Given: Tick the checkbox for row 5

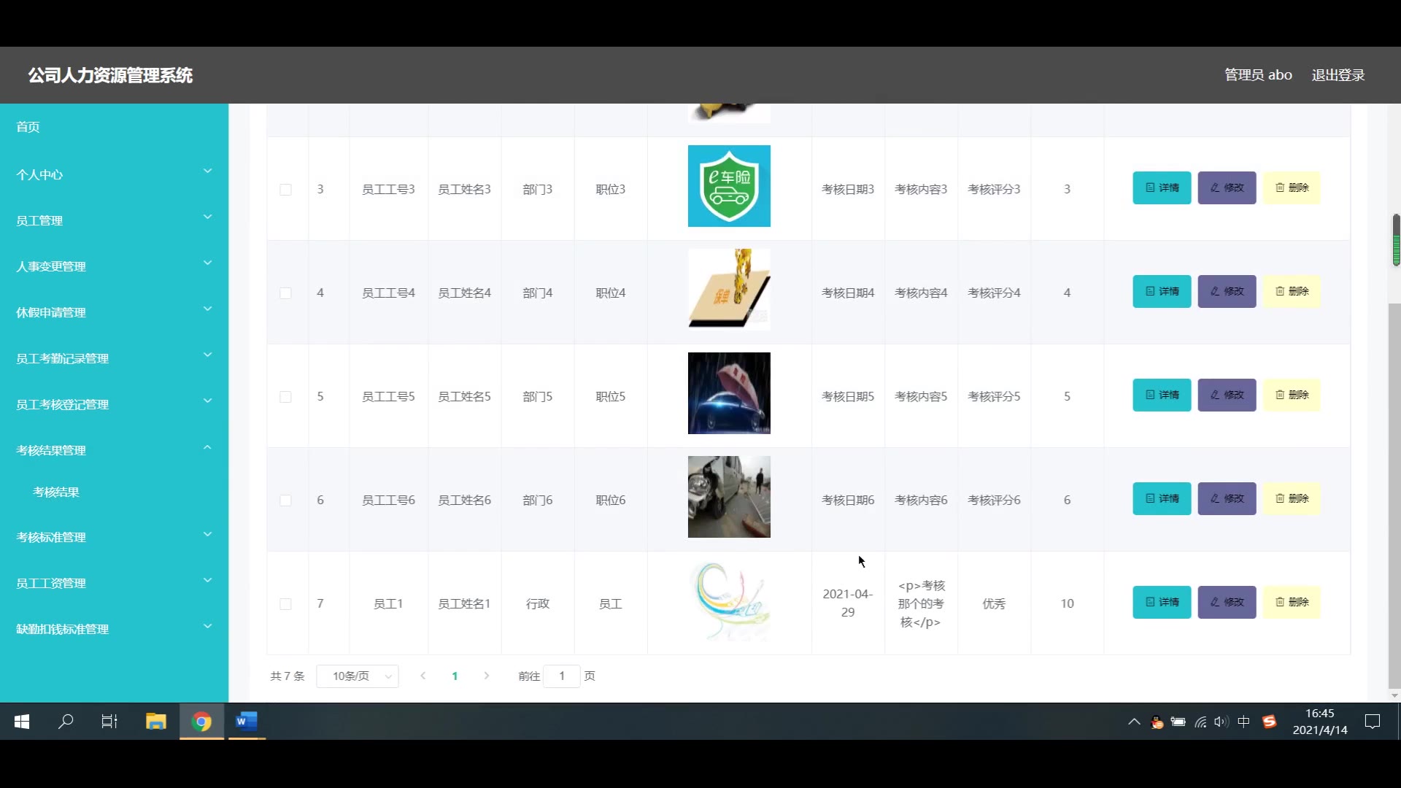Looking at the screenshot, I should point(285,397).
